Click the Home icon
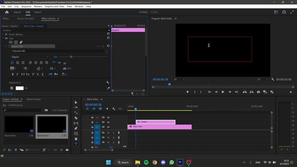 pyautogui.click(x=7, y=12)
